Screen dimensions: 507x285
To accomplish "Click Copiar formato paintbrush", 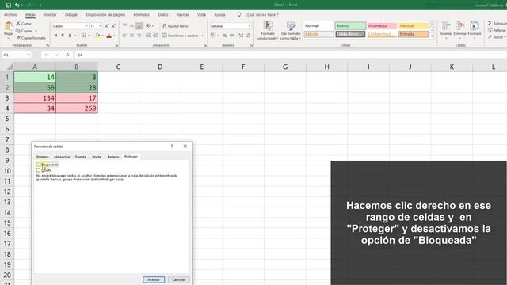I will pos(31,38).
